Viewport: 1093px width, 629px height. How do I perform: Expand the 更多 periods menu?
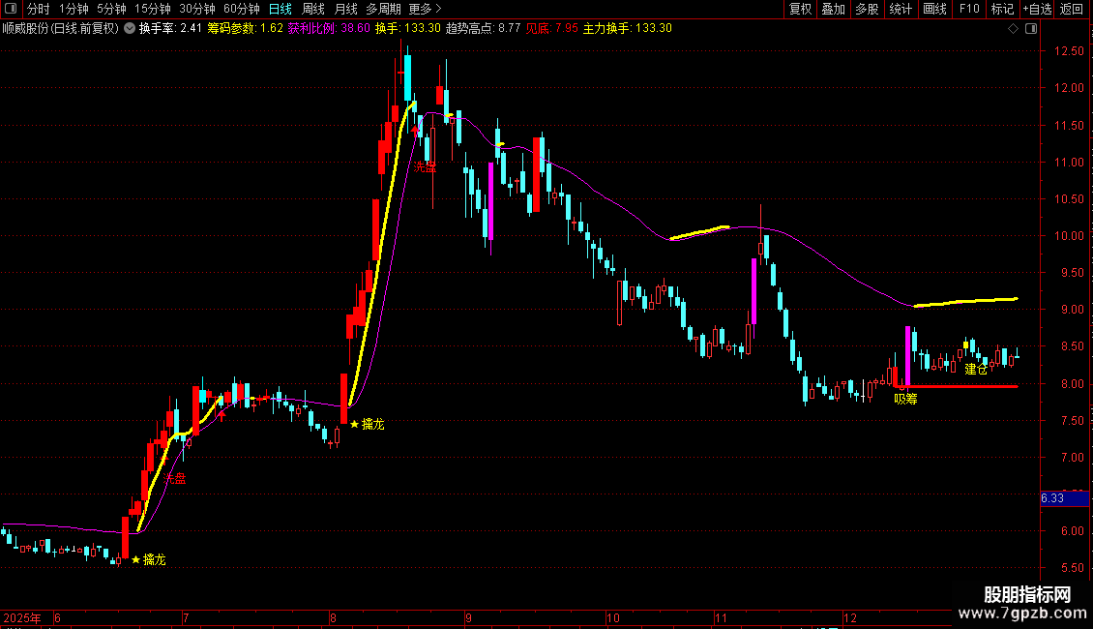pyautogui.click(x=425, y=9)
